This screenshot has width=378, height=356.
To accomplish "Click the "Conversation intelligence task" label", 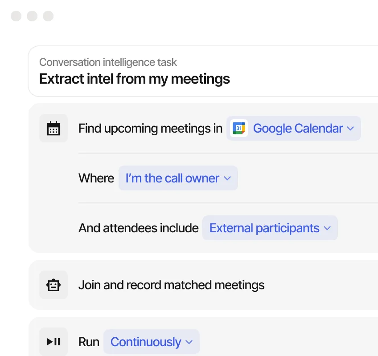I will coord(108,62).
